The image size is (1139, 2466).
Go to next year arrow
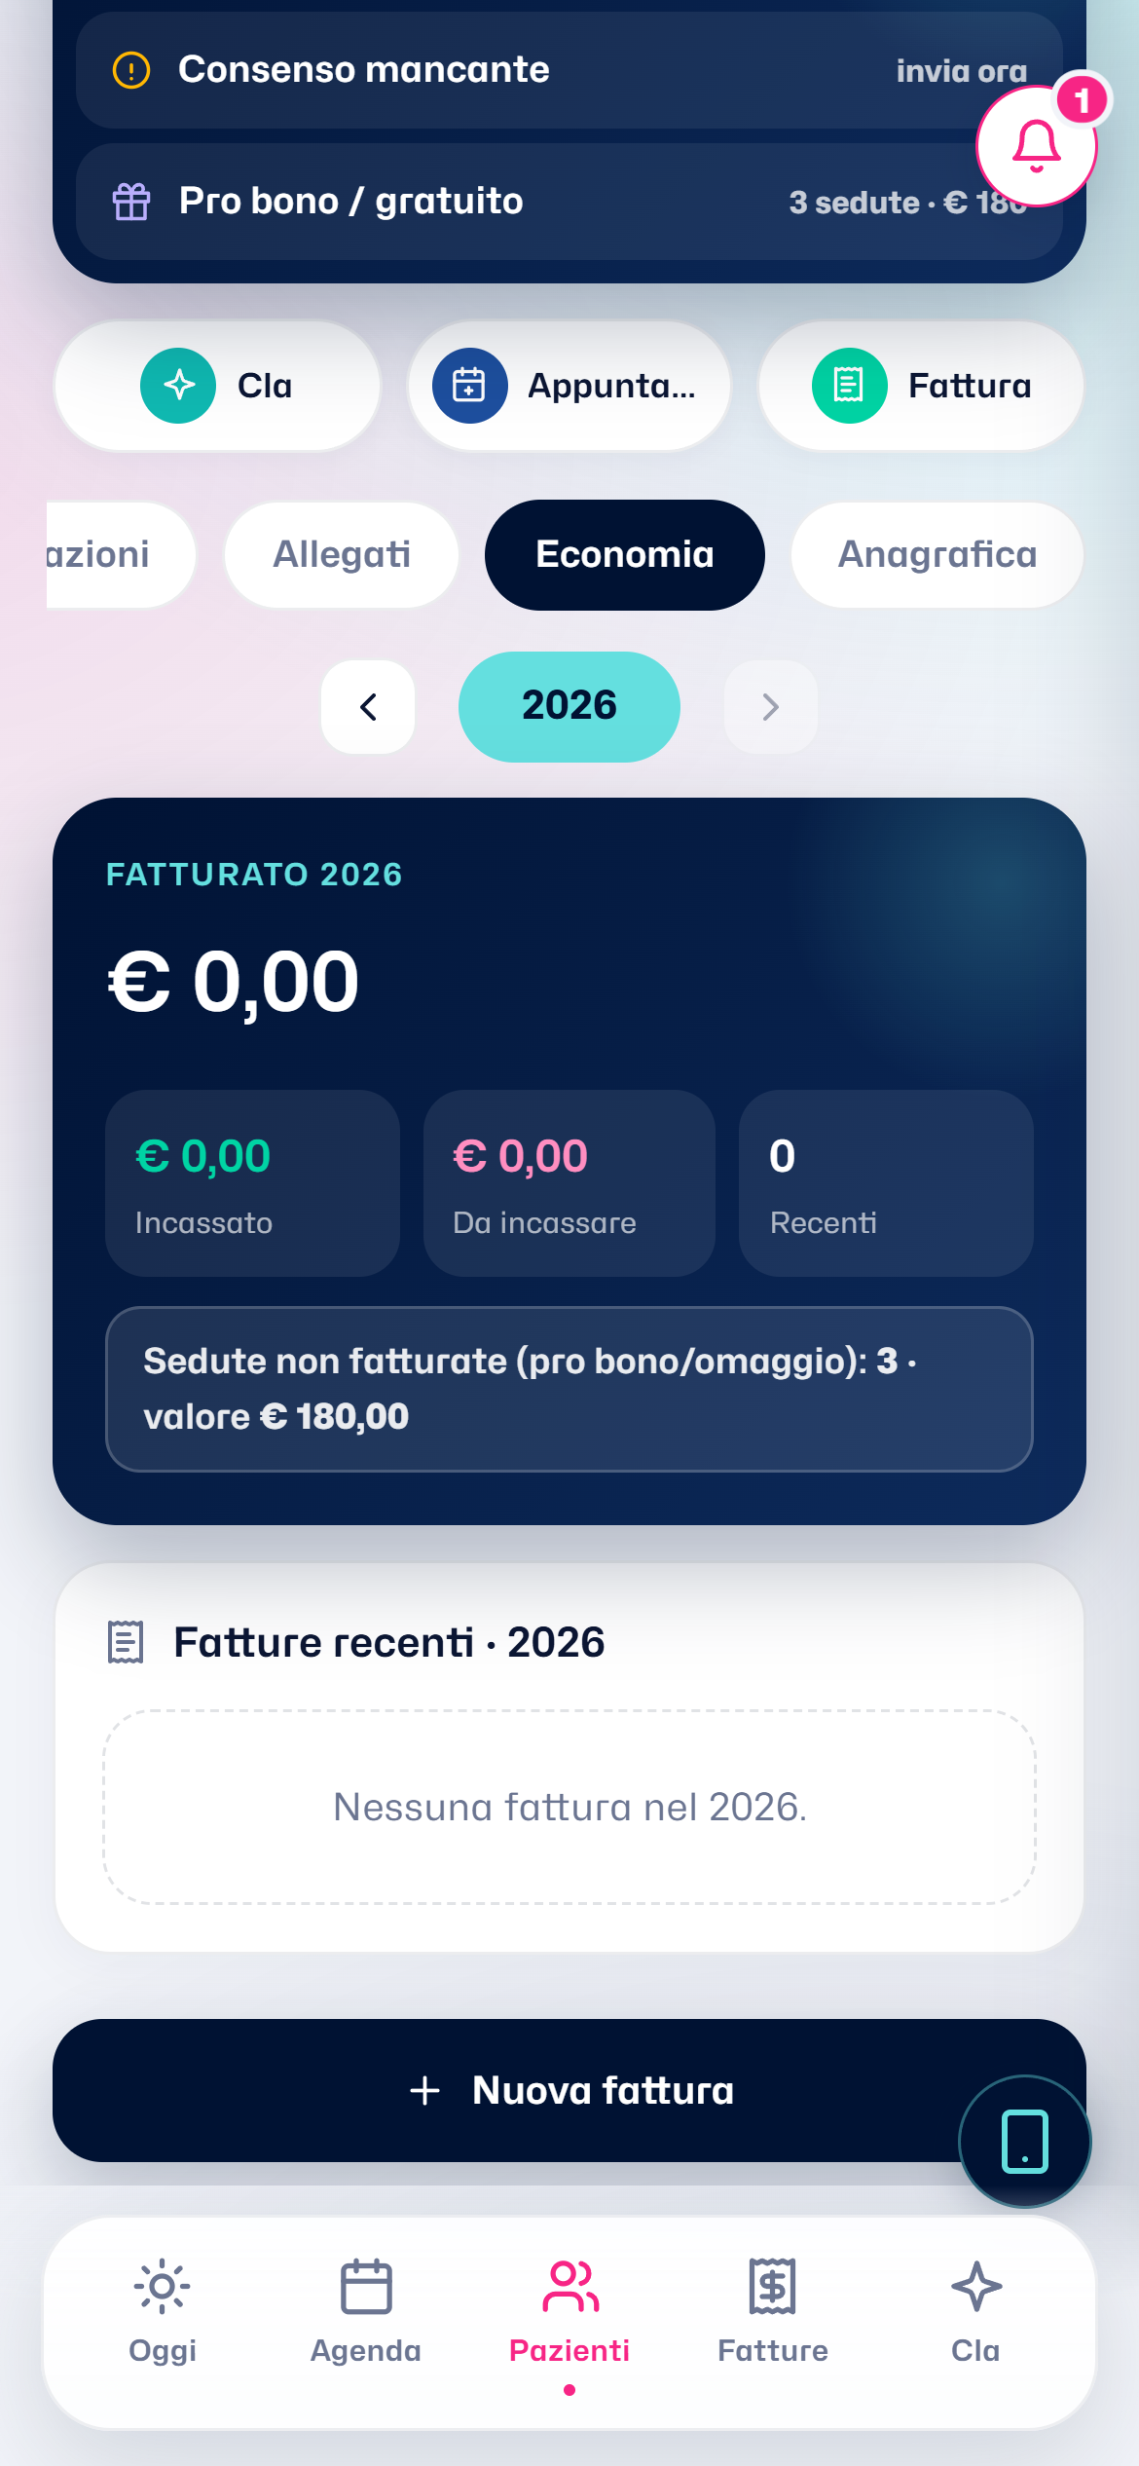tap(771, 707)
